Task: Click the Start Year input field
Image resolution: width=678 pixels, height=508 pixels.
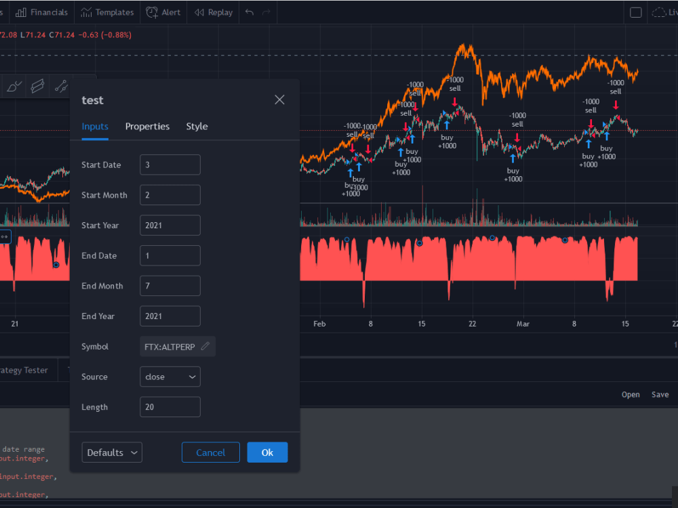Action: [x=169, y=225]
